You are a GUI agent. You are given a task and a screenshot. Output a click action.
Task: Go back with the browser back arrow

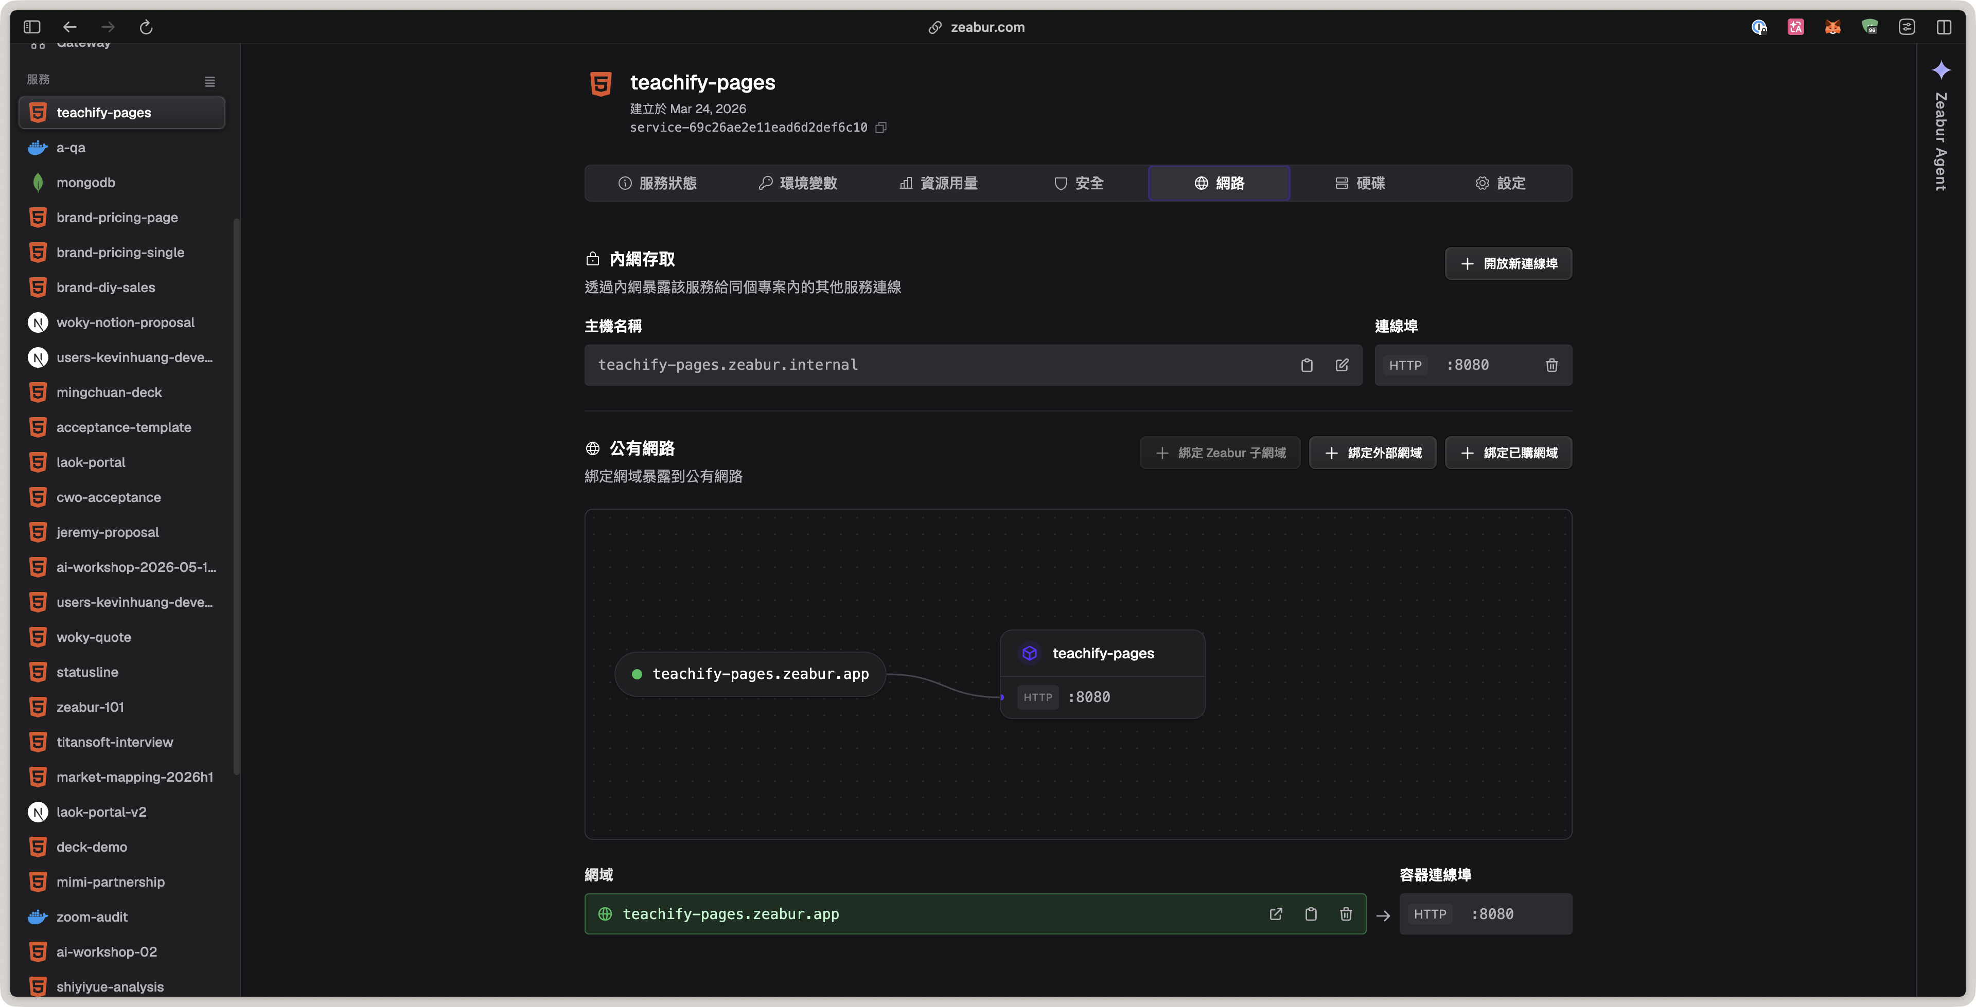70,27
